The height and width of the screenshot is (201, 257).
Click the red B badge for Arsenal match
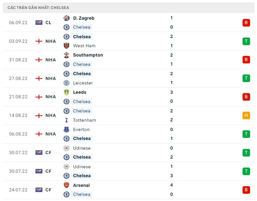coord(246,190)
